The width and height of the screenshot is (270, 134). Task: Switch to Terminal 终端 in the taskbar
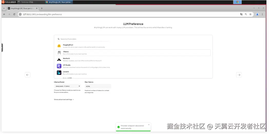26,2
